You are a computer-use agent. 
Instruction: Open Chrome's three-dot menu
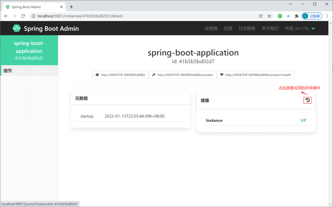328,16
